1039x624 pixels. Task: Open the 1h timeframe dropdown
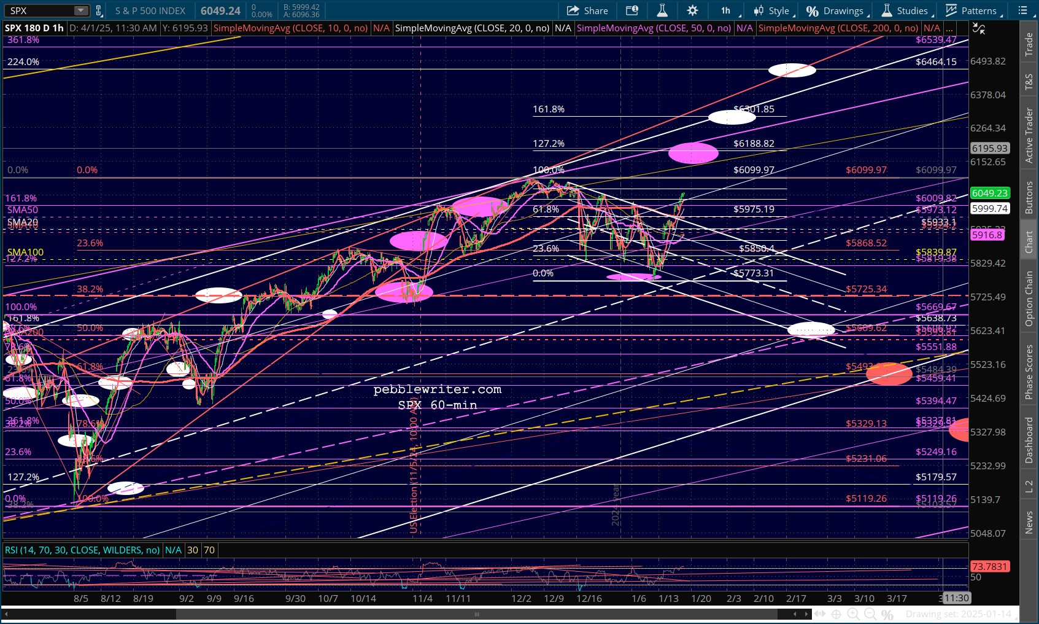click(x=728, y=10)
